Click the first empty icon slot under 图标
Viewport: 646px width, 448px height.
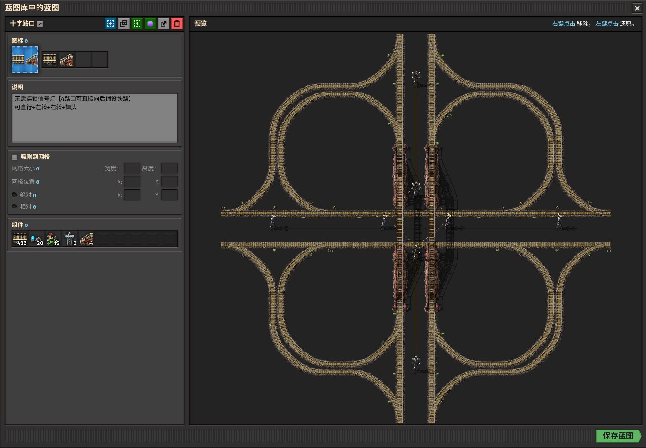click(83, 60)
